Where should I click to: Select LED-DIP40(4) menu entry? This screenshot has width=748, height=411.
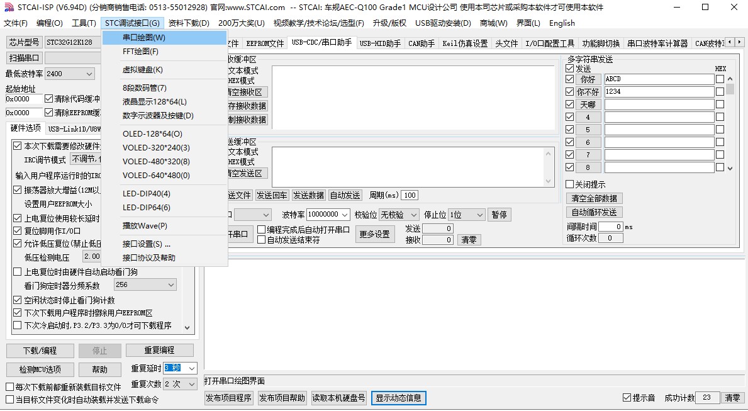tap(164, 193)
